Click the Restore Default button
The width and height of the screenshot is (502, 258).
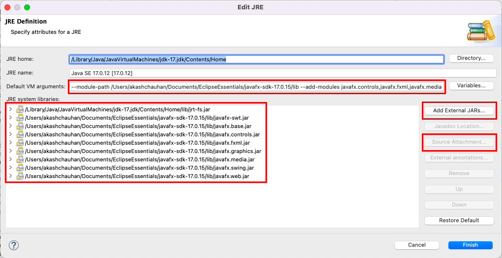tap(459, 220)
